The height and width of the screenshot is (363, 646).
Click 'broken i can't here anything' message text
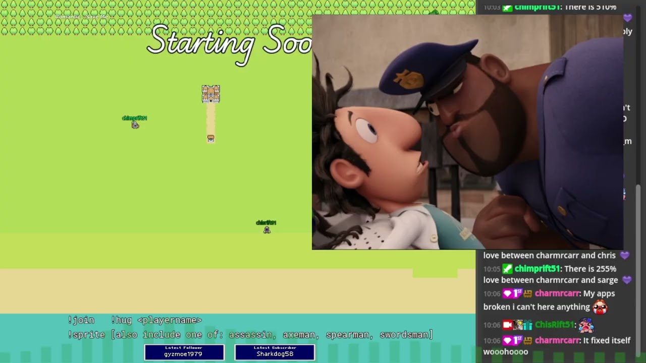click(x=536, y=307)
